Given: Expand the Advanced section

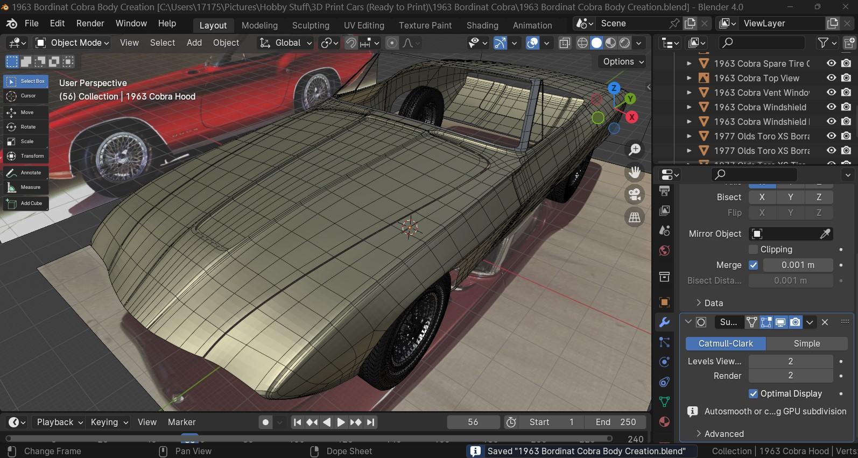Looking at the screenshot, I should [x=720, y=434].
